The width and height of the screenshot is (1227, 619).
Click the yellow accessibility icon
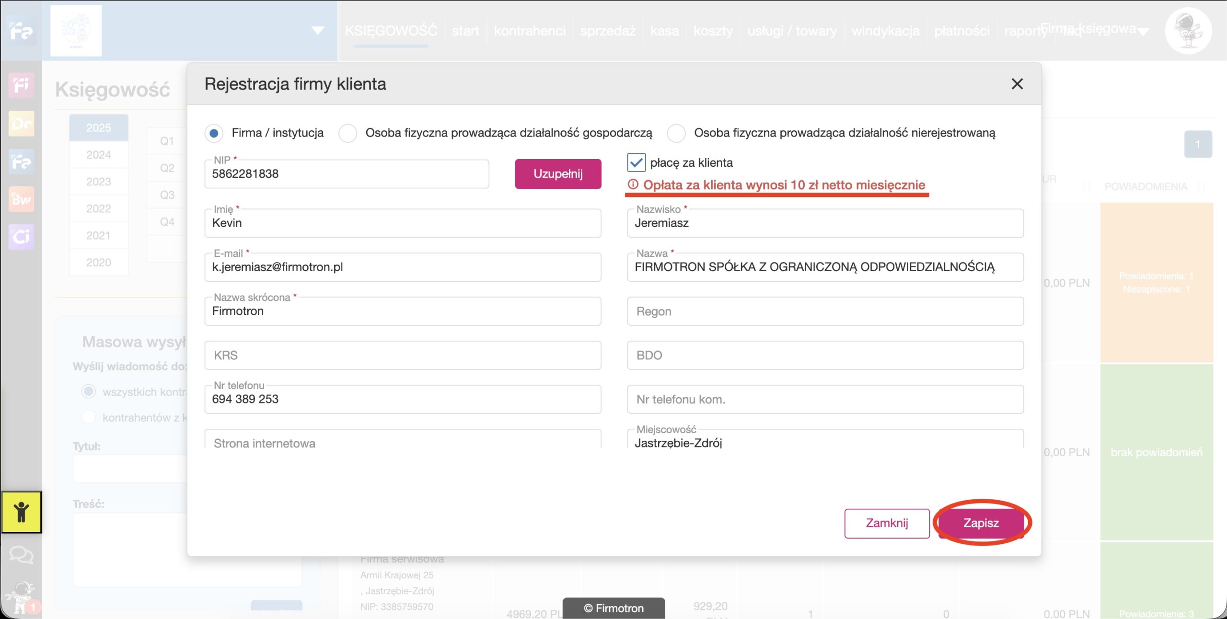[x=21, y=512]
